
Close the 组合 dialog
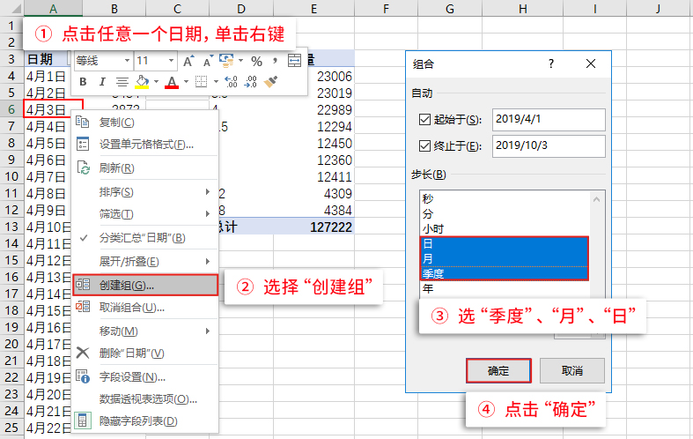coord(591,63)
